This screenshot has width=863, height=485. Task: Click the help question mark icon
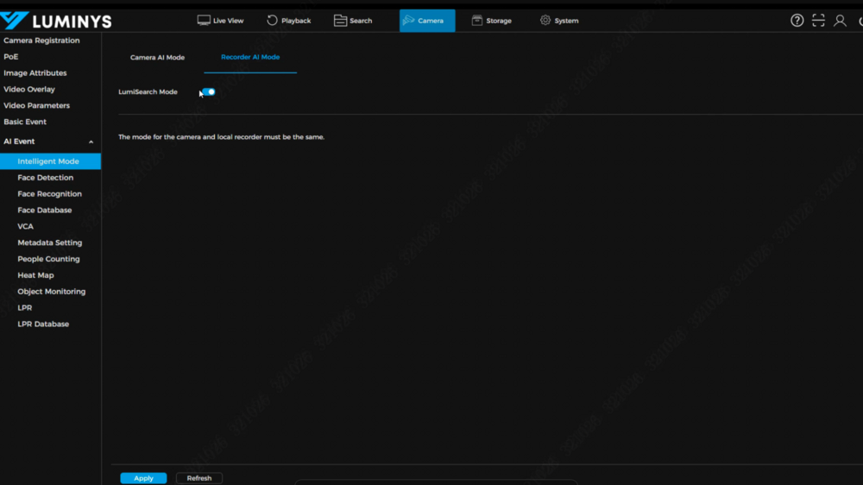[797, 21]
